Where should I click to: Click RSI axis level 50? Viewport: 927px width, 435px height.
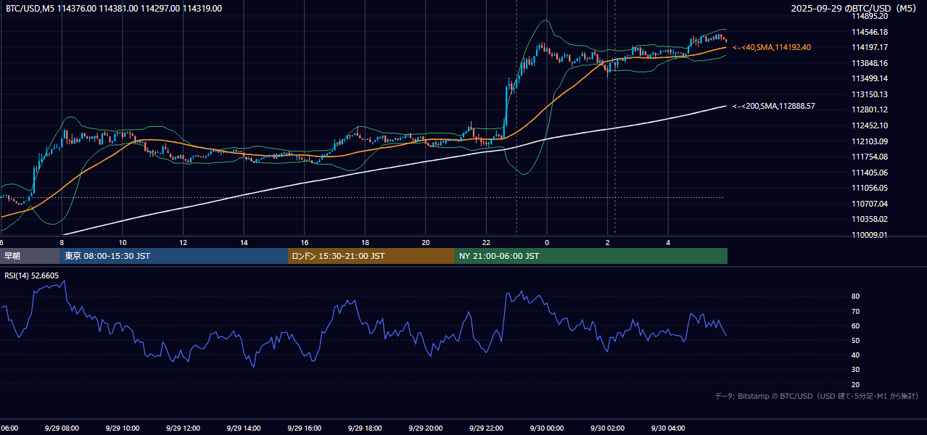click(856, 340)
